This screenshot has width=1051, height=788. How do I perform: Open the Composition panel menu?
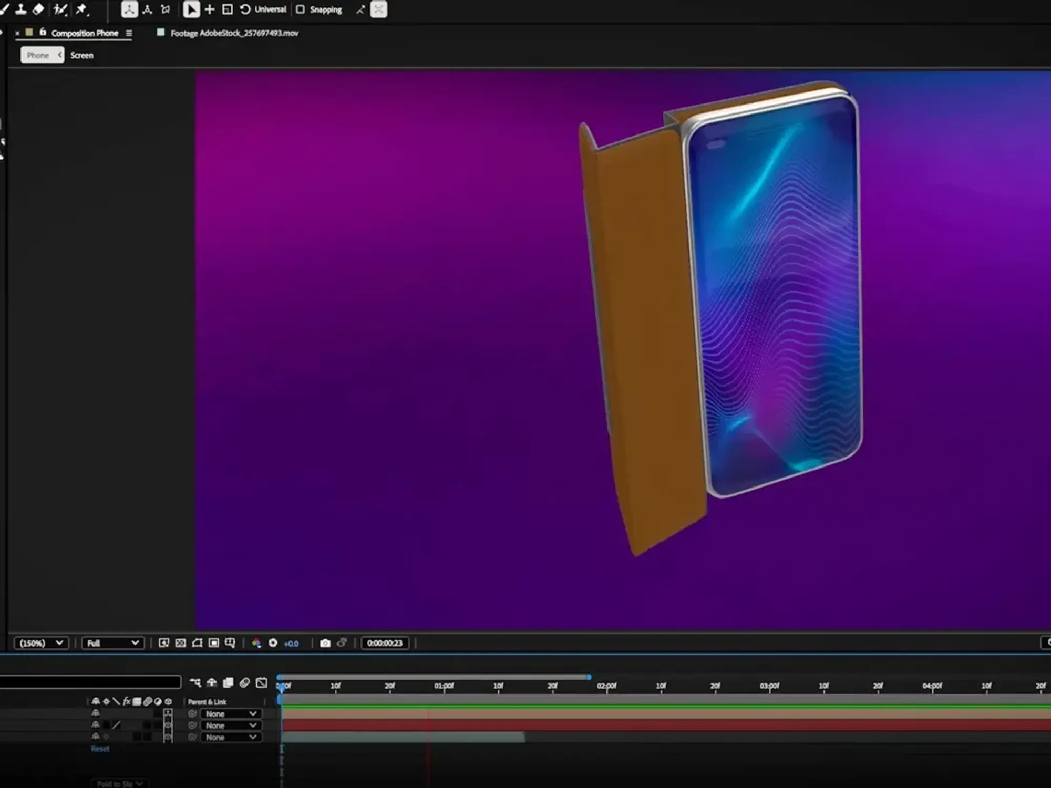click(x=129, y=33)
